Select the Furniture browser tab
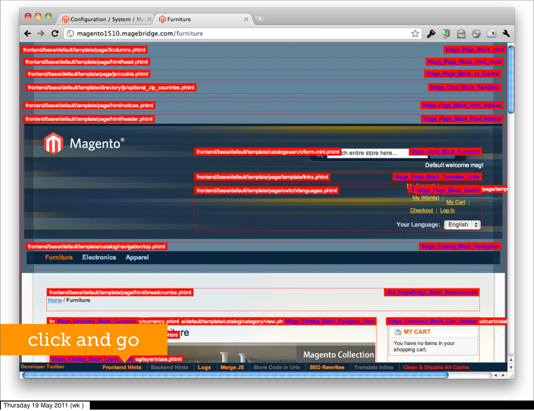The image size is (534, 411). click(204, 19)
